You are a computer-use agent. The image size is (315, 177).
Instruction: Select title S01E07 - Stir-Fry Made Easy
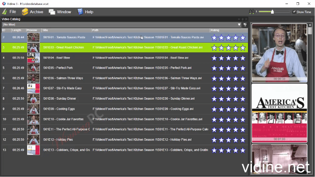(63, 88)
